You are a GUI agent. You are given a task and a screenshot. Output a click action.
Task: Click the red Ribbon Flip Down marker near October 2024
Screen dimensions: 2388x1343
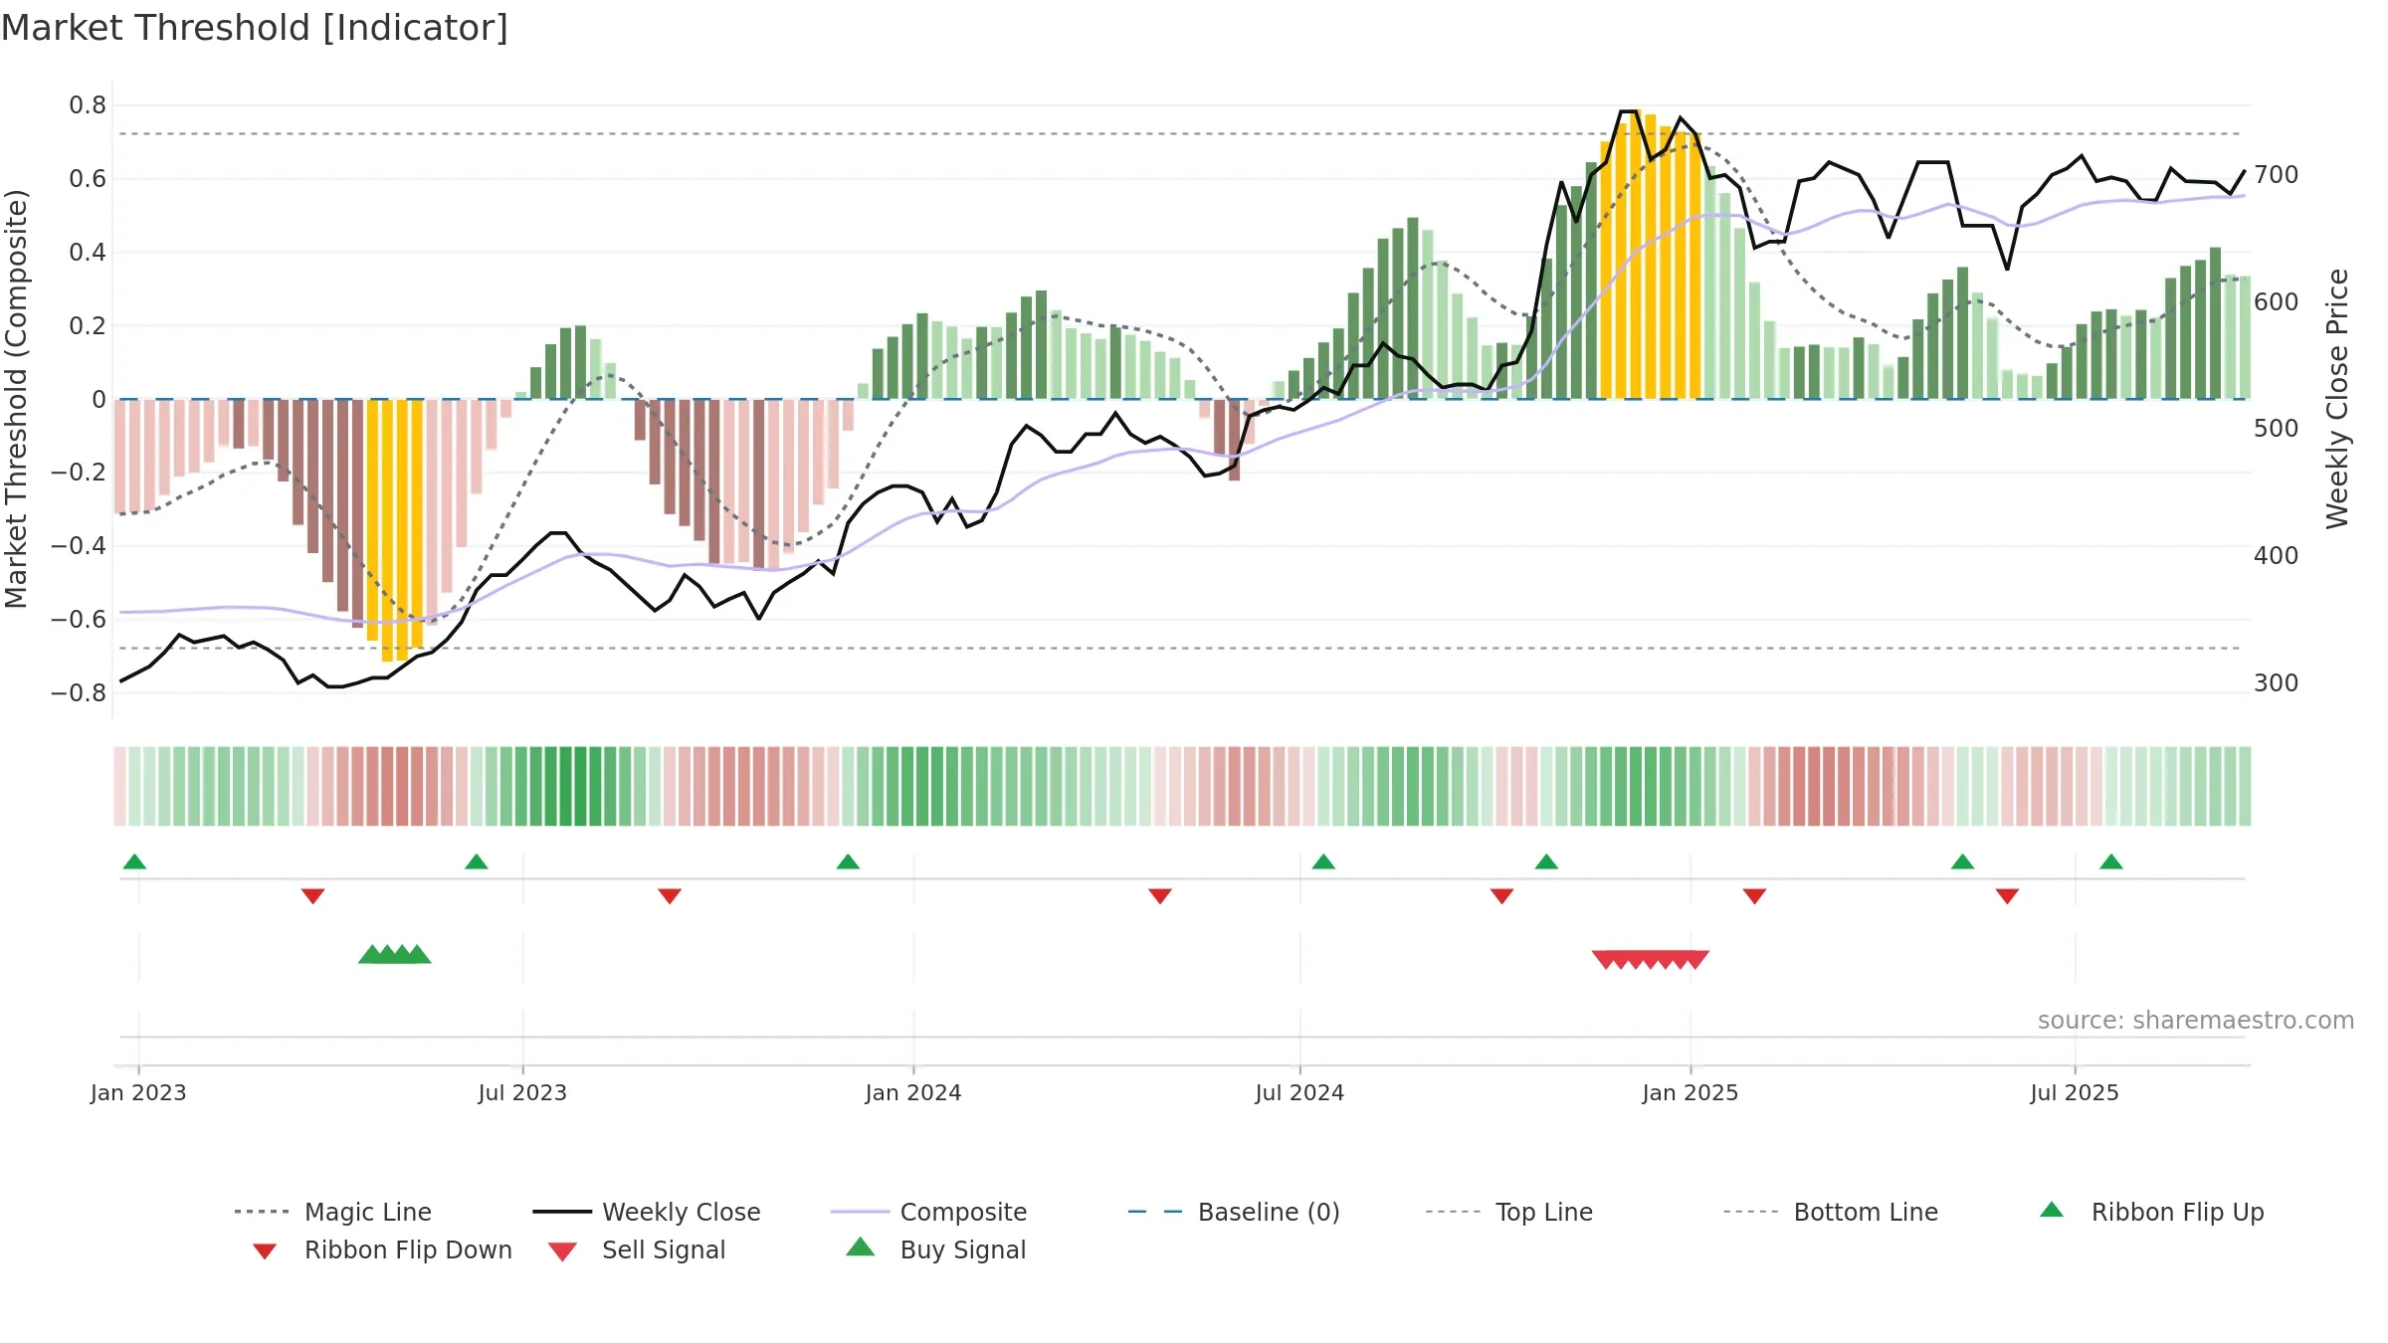pyautogui.click(x=1502, y=896)
